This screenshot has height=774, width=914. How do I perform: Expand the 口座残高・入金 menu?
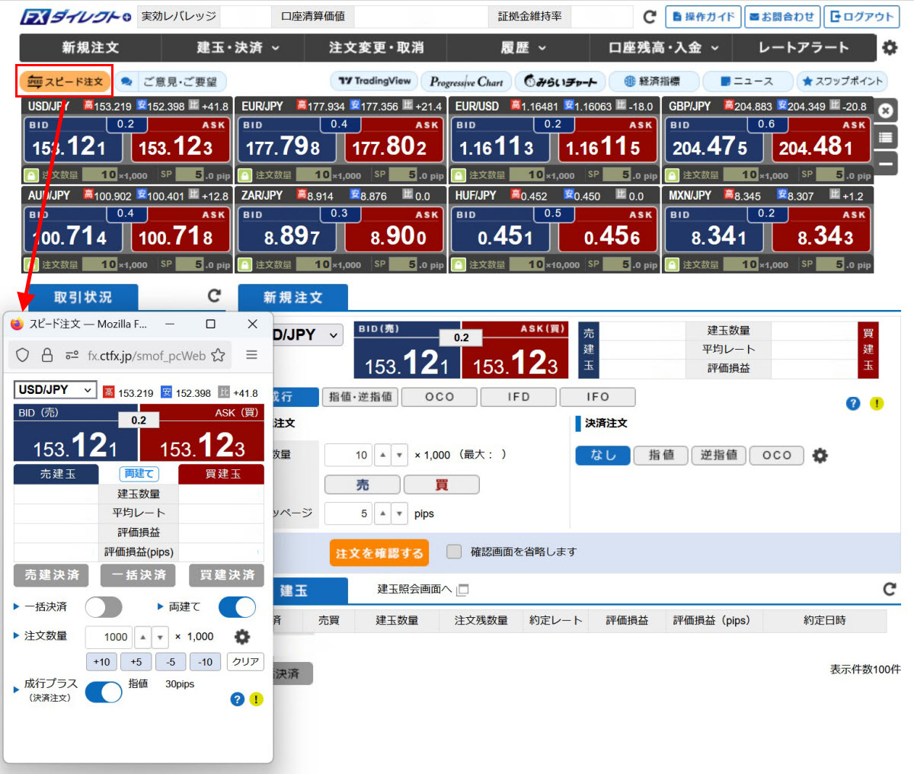point(663,48)
